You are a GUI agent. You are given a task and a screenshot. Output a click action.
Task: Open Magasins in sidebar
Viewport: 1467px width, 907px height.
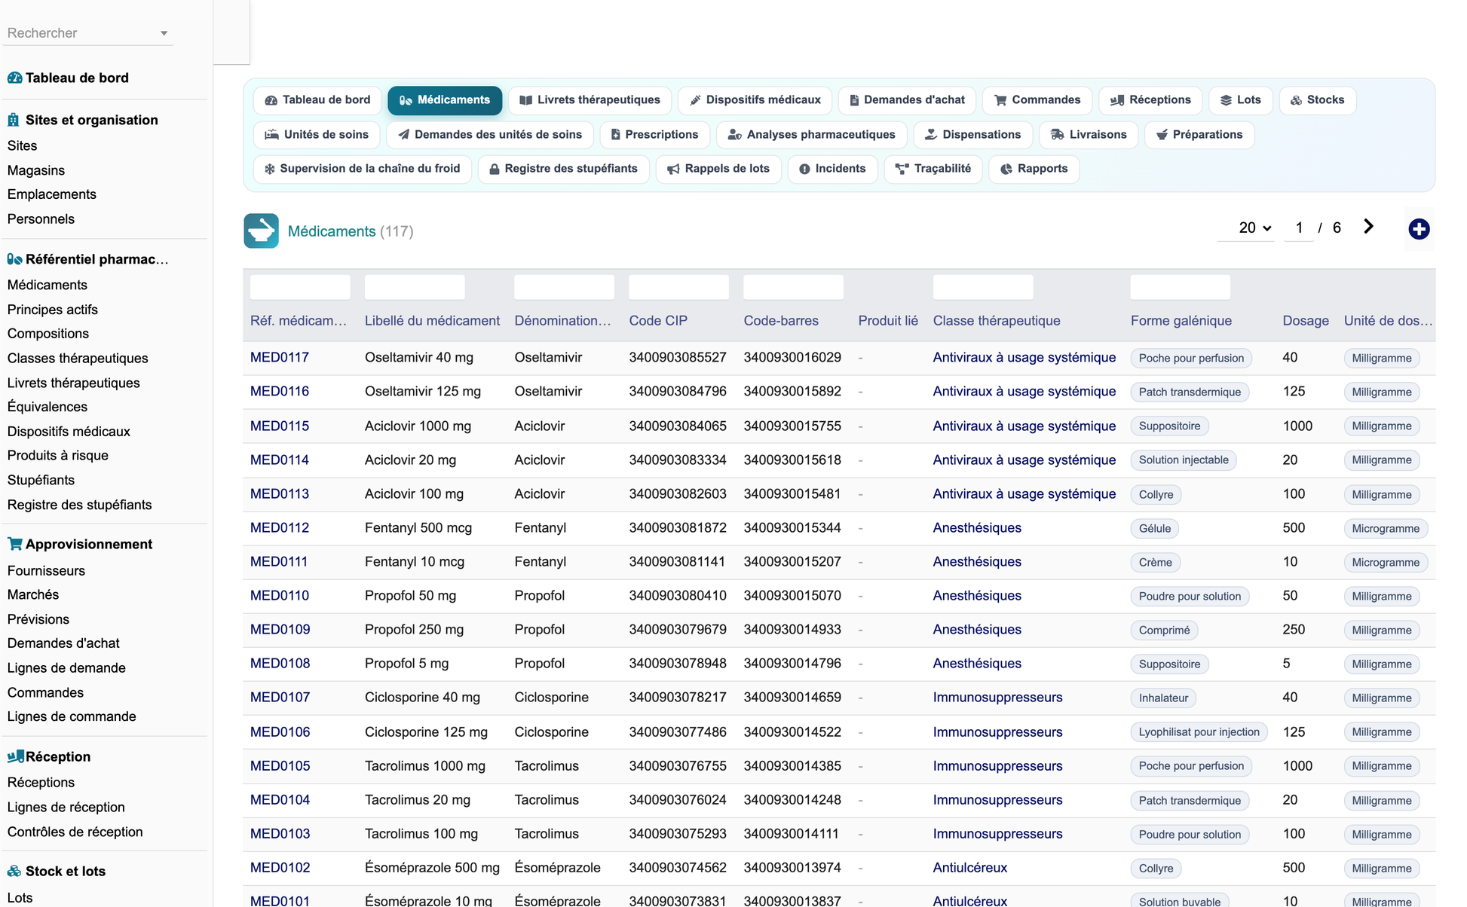[36, 170]
